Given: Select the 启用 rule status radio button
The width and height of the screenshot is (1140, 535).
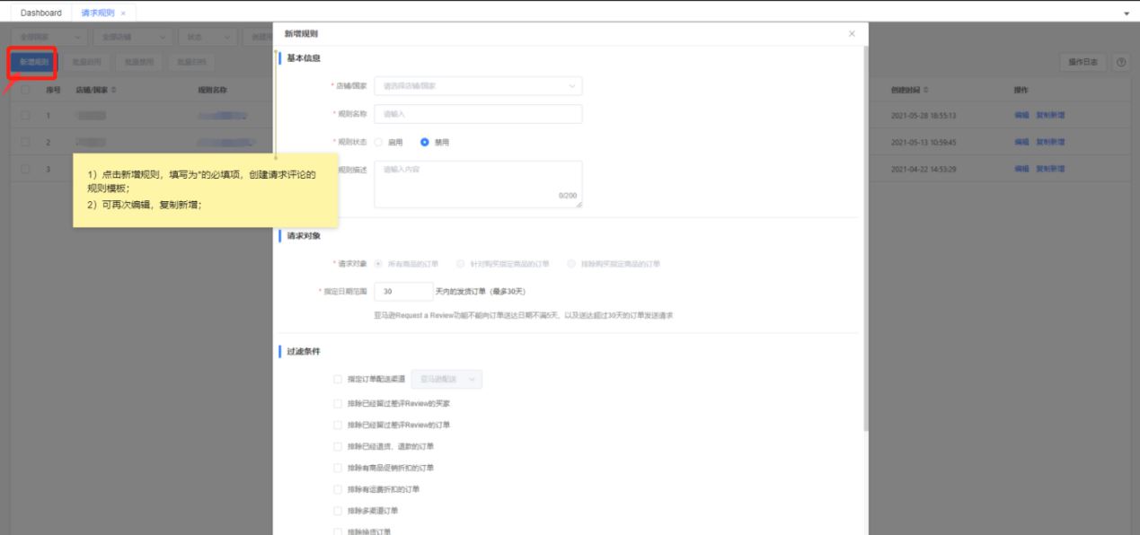Looking at the screenshot, I should 378,142.
